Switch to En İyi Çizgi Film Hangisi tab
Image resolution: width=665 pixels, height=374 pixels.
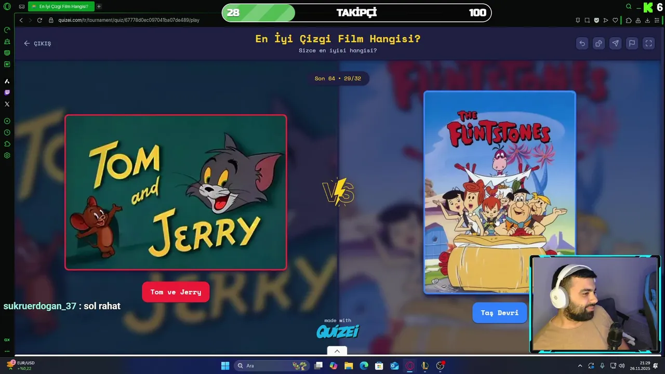tap(60, 7)
